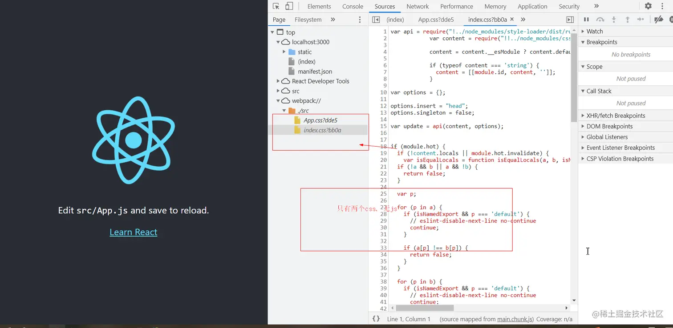
Task: Switch to the Console panel tab
Action: click(353, 6)
